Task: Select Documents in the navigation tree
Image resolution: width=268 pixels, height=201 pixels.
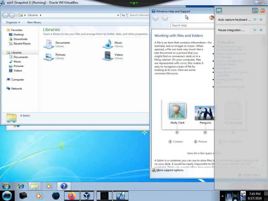Action: tap(21, 57)
